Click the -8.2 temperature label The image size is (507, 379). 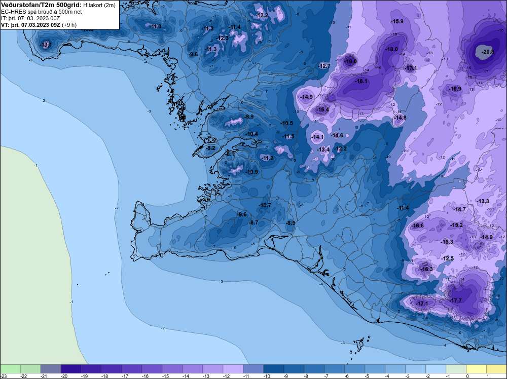click(x=210, y=148)
